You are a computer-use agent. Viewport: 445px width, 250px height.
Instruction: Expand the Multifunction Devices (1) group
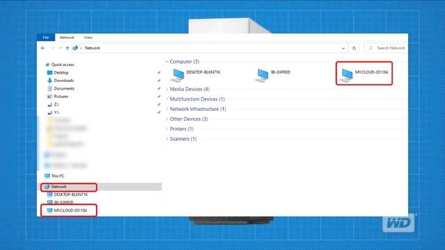[x=167, y=99]
